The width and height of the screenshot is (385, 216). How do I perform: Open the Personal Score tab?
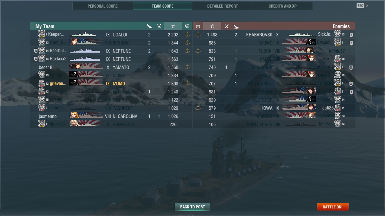click(x=103, y=6)
